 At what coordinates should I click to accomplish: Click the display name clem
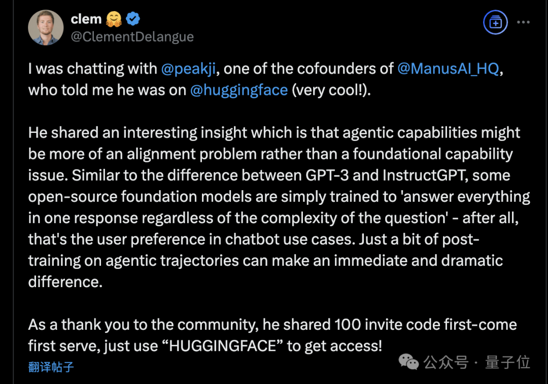pos(86,19)
